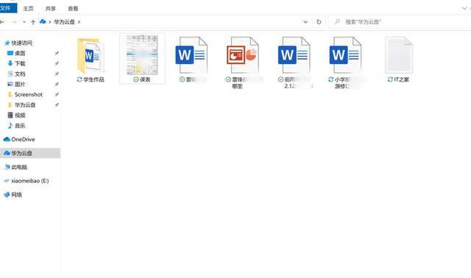Select the Word document labeled 2.12
Image resolution: width=471 pixels, height=278 pixels.
tap(294, 55)
